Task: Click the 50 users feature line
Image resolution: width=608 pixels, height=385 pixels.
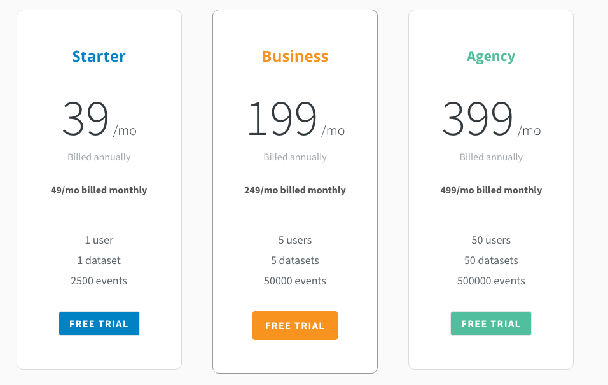Action: coord(491,240)
